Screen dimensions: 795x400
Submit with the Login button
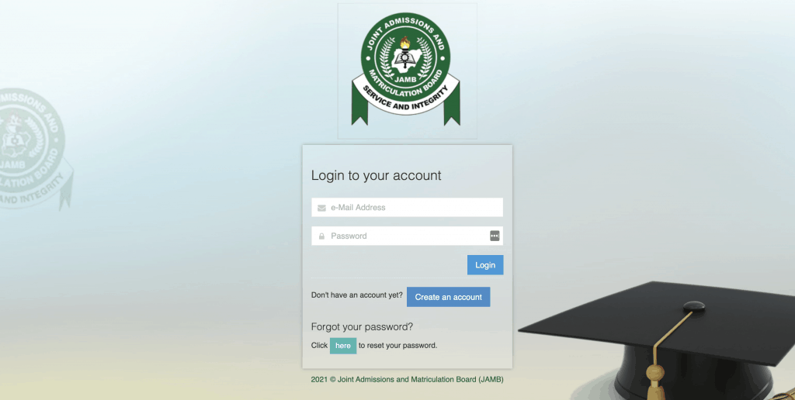(485, 265)
